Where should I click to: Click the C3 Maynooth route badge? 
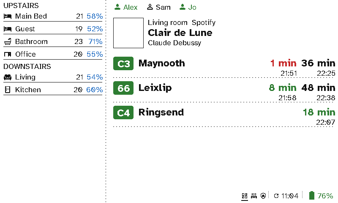pyautogui.click(x=123, y=63)
